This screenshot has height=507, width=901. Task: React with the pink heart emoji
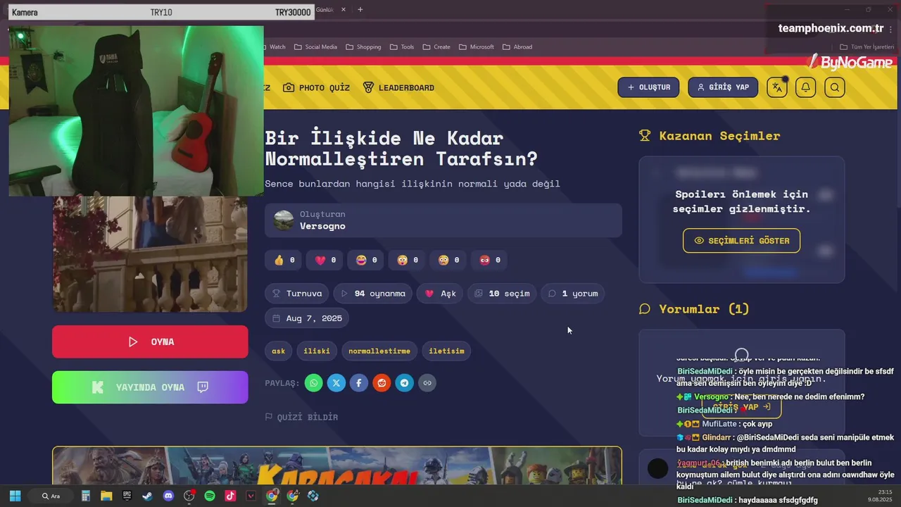click(325, 260)
